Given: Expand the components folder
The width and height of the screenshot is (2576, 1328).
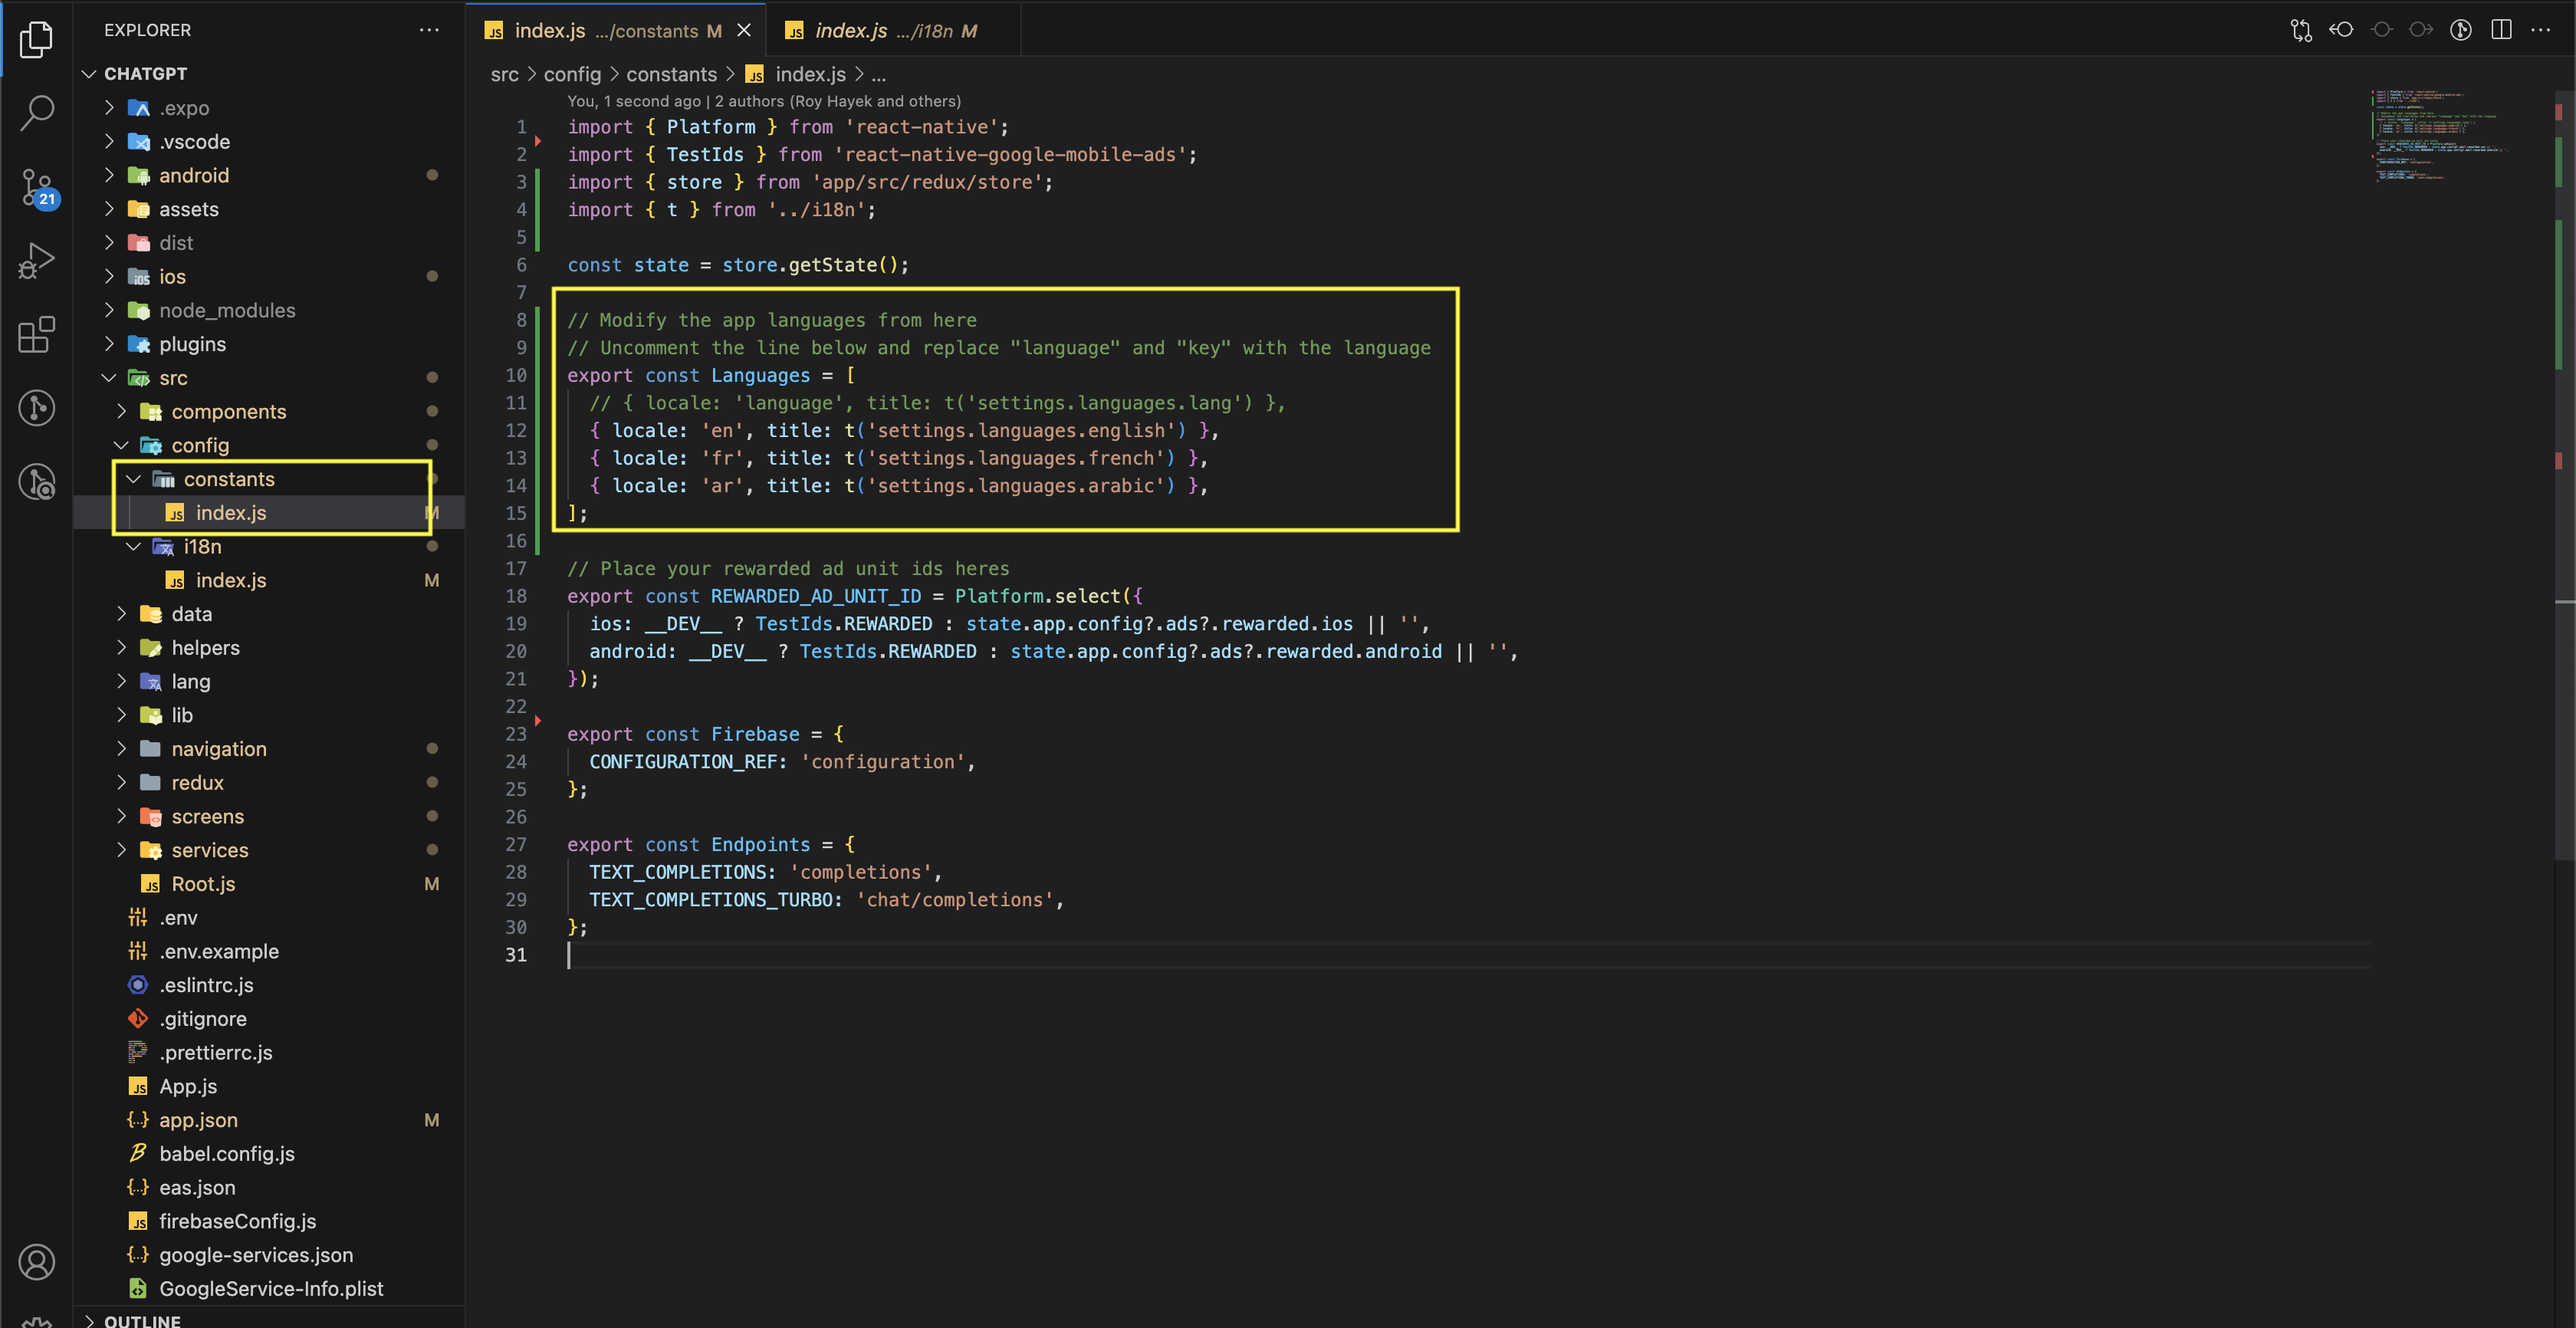Looking at the screenshot, I should click(x=270, y=412).
